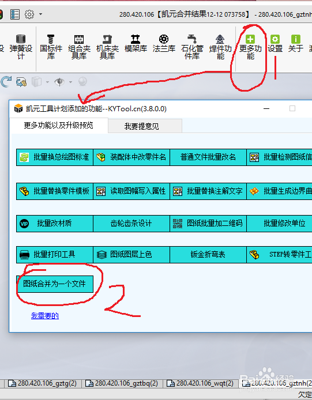Click the appearance sphere icon

82,82
